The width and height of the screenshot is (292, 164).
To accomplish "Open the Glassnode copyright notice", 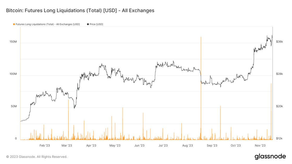I will pos(37,157).
